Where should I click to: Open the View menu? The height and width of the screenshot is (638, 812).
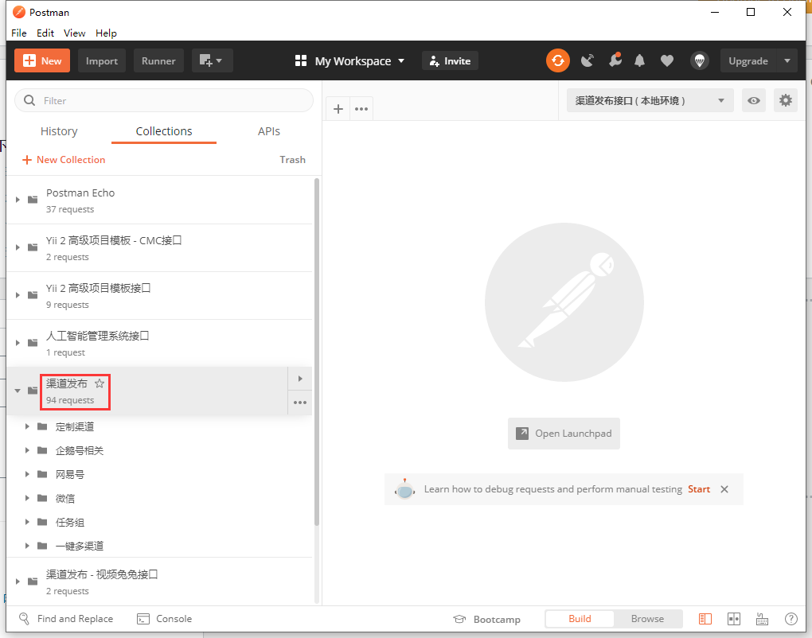(x=75, y=33)
